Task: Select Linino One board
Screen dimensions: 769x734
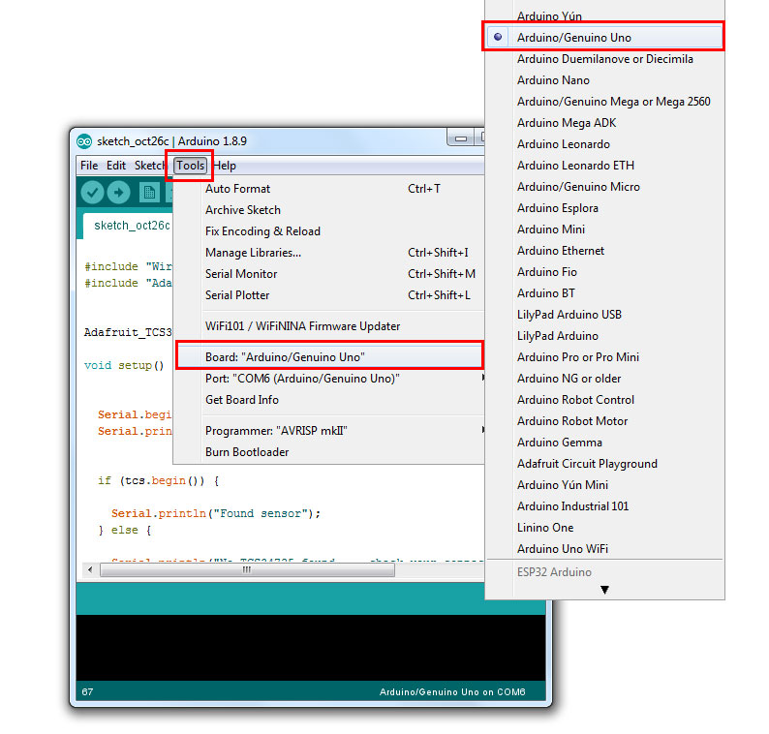Action: (604, 528)
